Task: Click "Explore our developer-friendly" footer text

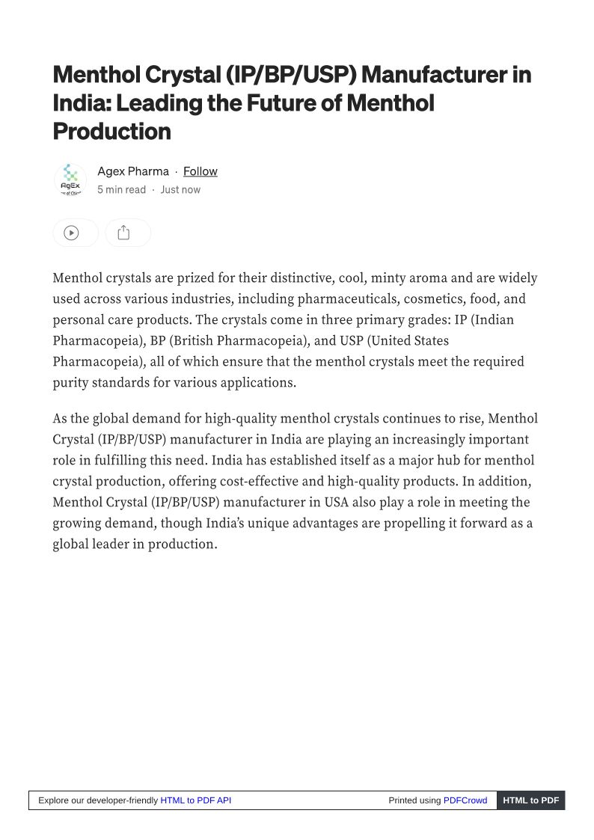Action: [98, 800]
